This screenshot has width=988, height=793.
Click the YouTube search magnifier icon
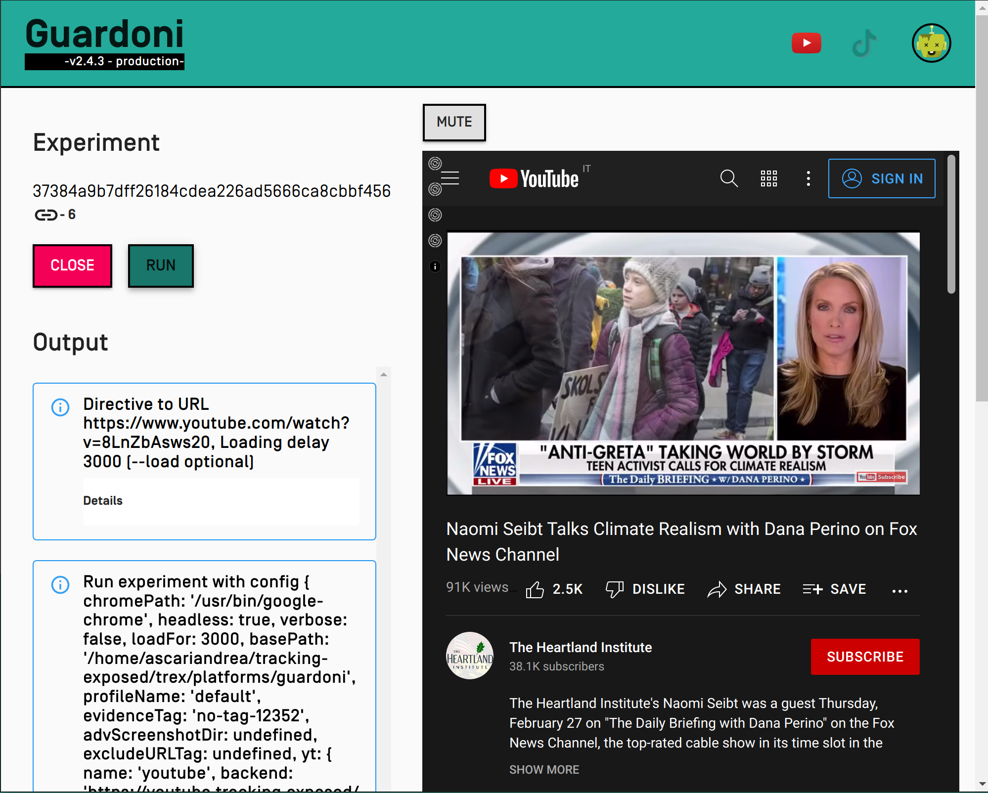pyautogui.click(x=729, y=178)
